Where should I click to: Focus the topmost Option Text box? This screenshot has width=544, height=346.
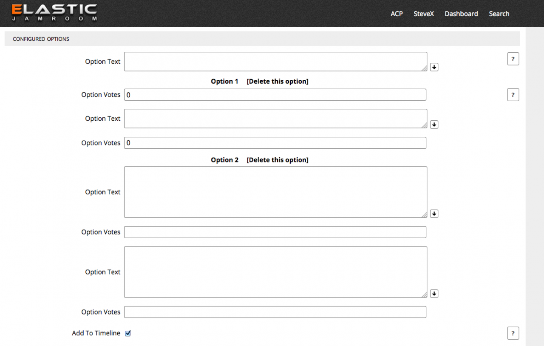pyautogui.click(x=275, y=62)
